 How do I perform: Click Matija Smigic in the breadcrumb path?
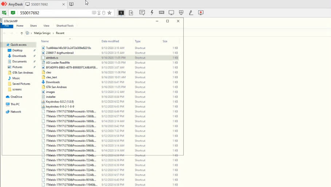pyautogui.click(x=42, y=33)
